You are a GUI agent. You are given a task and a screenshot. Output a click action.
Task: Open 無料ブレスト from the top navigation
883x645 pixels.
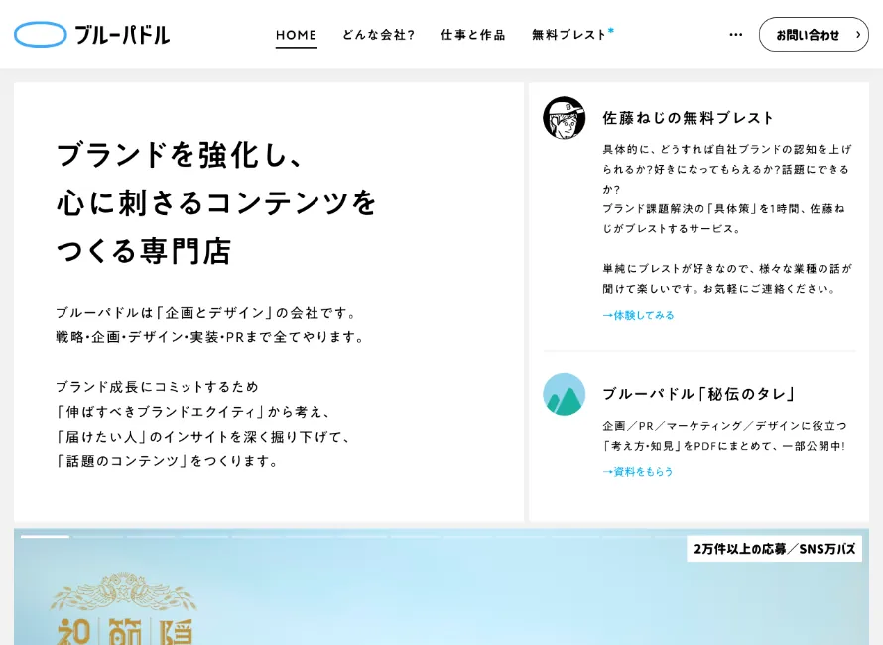click(568, 35)
